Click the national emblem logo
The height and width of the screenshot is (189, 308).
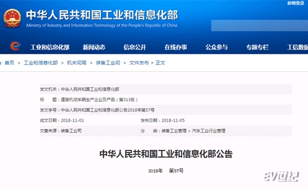point(12,18)
